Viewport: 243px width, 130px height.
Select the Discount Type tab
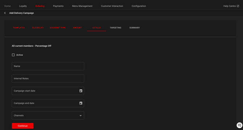point(58,28)
